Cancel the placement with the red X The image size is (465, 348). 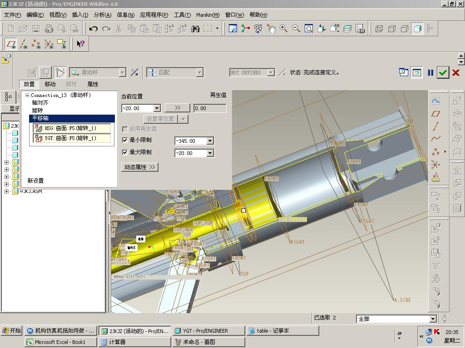[x=456, y=72]
